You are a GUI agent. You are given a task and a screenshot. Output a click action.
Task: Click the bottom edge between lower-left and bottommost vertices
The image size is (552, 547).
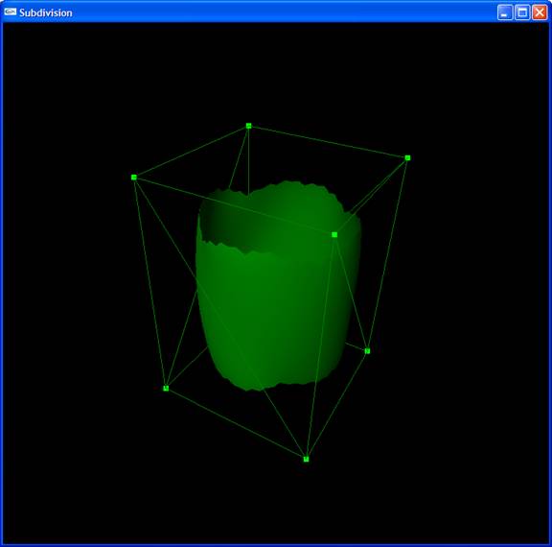(236, 423)
